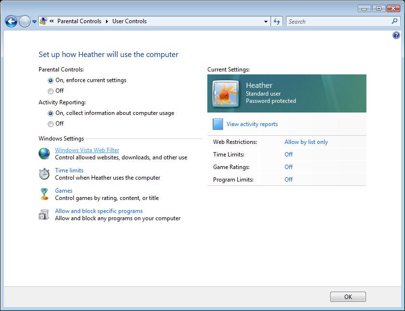The width and height of the screenshot is (405, 311).
Task: Expand the address bar double-chevron
Action: pos(52,21)
